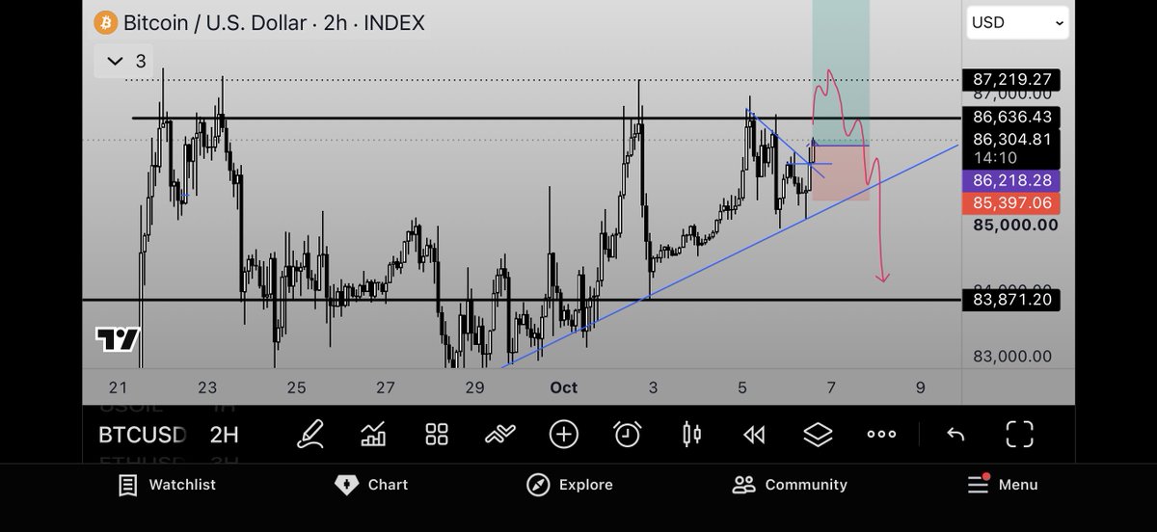Click the 83,000.00 price axis value
This screenshot has height=532, width=1157.
tap(1012, 357)
